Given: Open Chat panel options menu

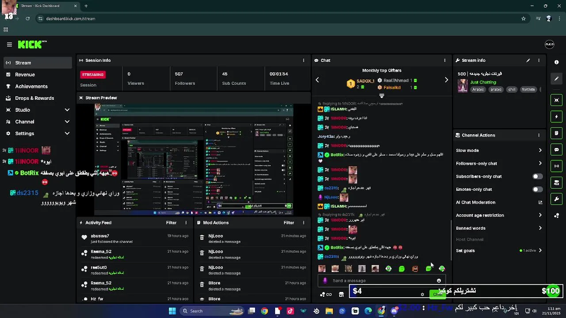Looking at the screenshot, I should pyautogui.click(x=445, y=61).
